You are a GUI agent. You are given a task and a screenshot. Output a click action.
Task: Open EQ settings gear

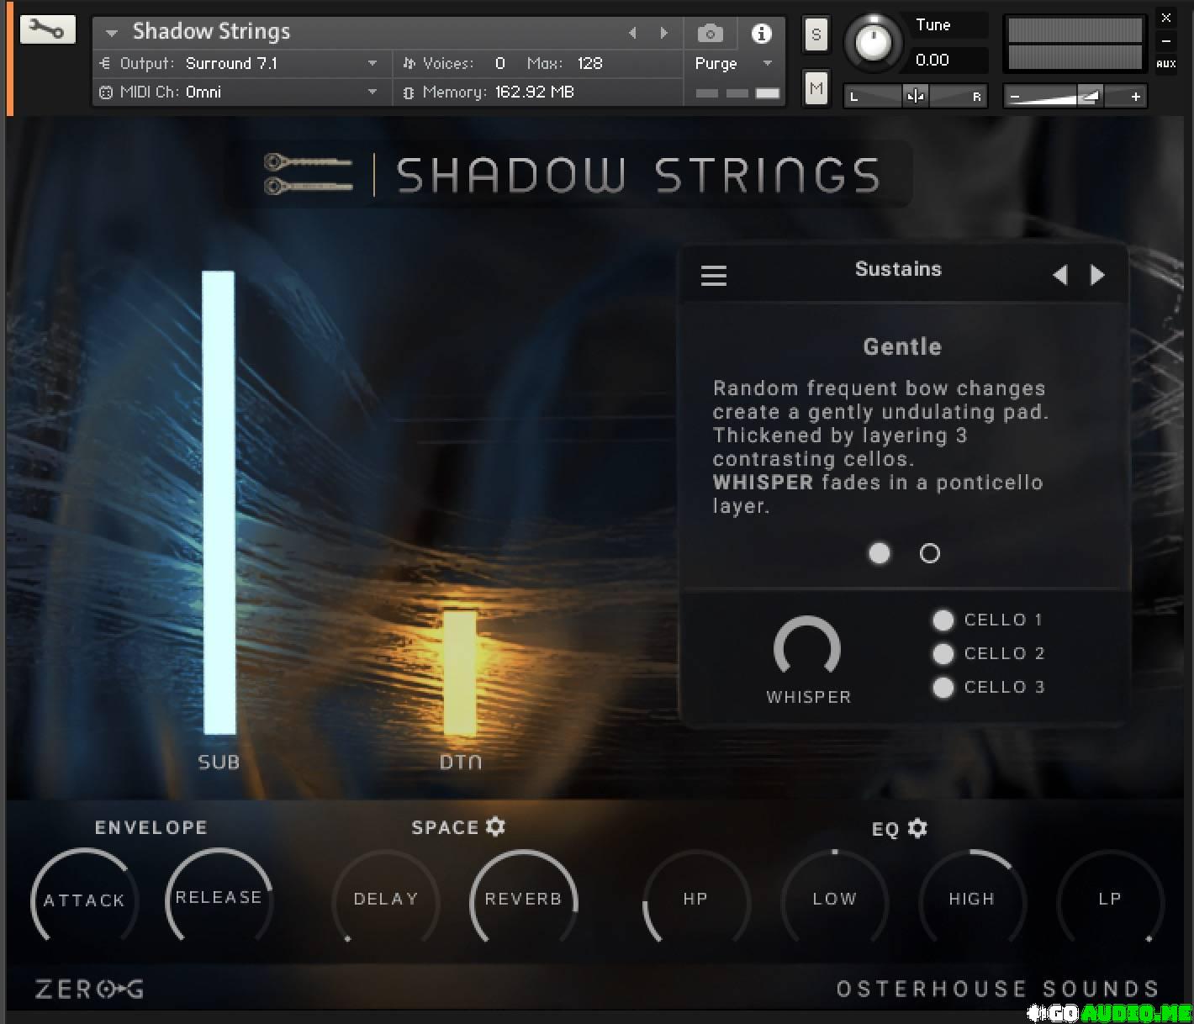coord(918,828)
